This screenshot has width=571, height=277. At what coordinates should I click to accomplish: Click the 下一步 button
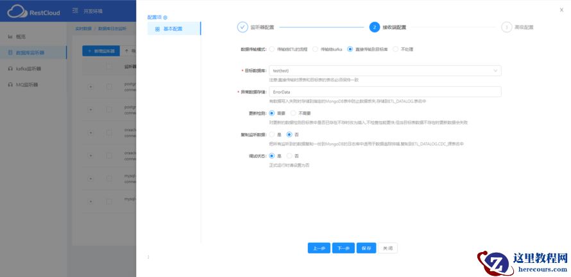coord(343,248)
